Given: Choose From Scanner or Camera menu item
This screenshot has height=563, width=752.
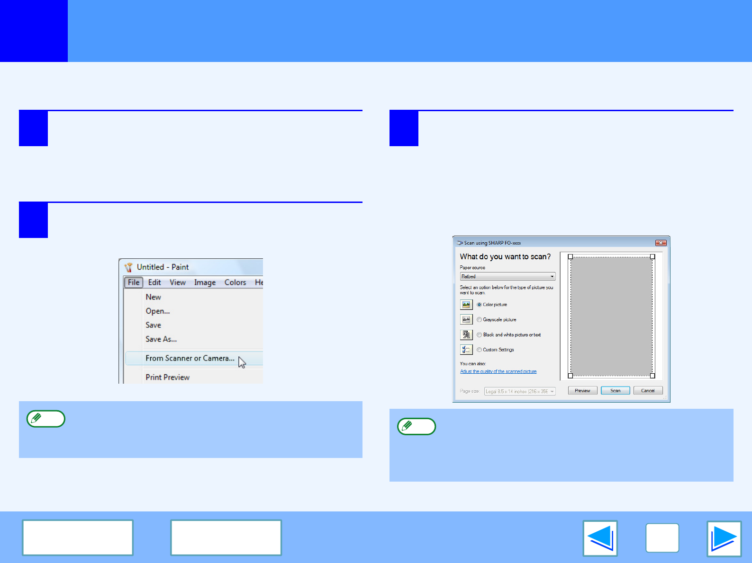Looking at the screenshot, I should (190, 358).
